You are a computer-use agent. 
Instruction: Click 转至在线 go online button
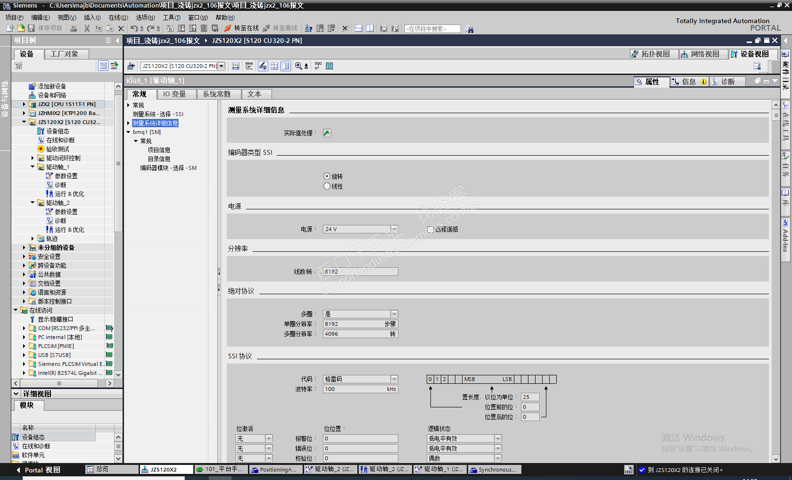pos(242,28)
